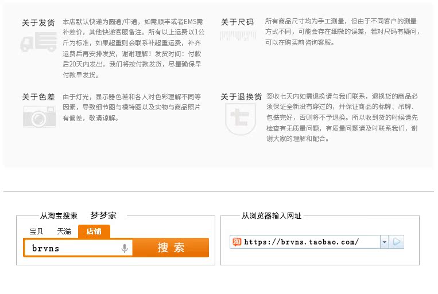
Task: Click the 梦梦家 shop name label
Action: coord(103,215)
